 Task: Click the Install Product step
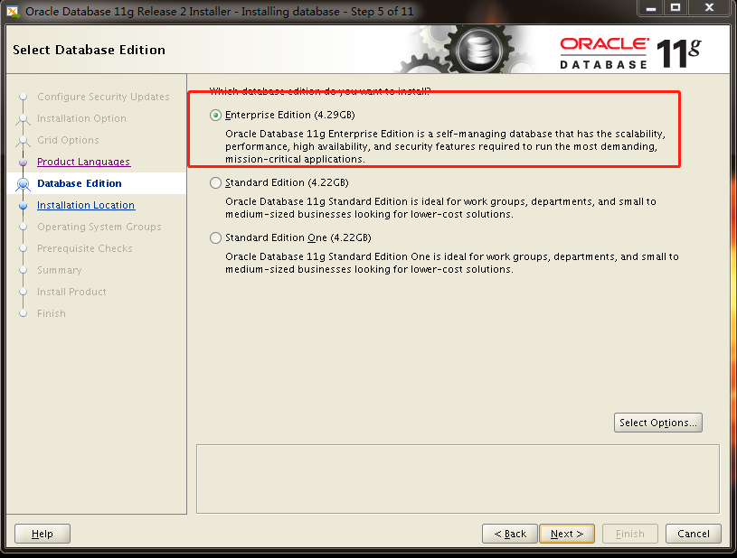point(71,292)
